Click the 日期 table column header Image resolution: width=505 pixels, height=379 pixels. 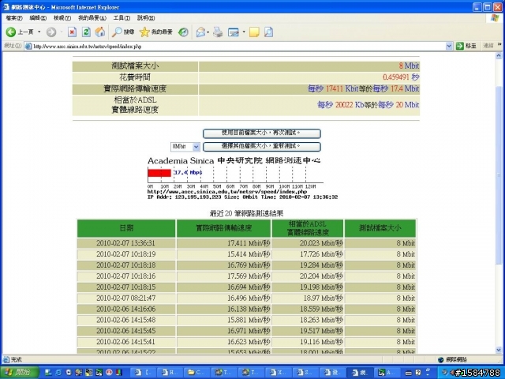pos(126,228)
